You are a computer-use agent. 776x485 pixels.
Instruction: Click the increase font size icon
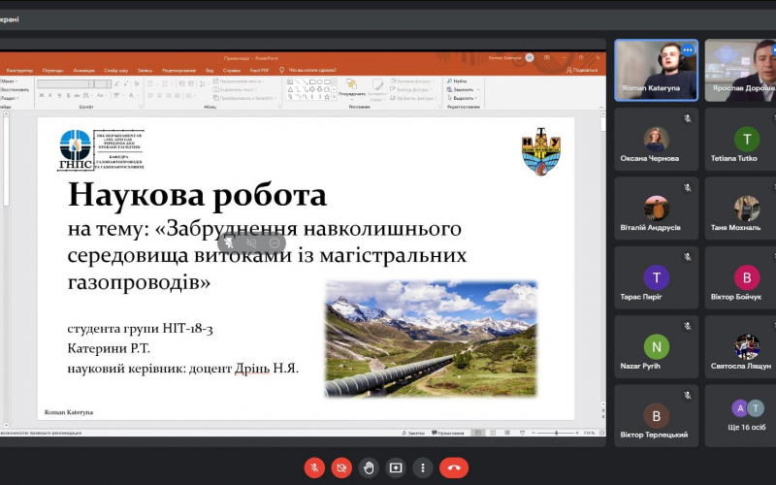click(x=116, y=84)
